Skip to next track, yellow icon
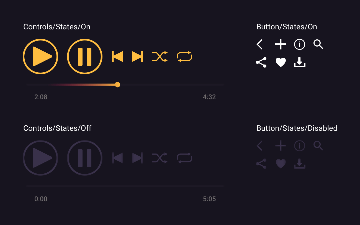 pos(137,57)
